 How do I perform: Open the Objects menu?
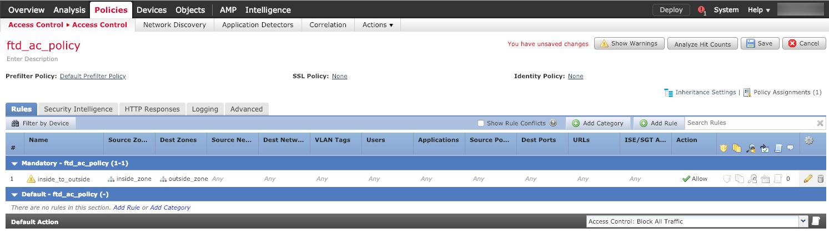click(190, 9)
